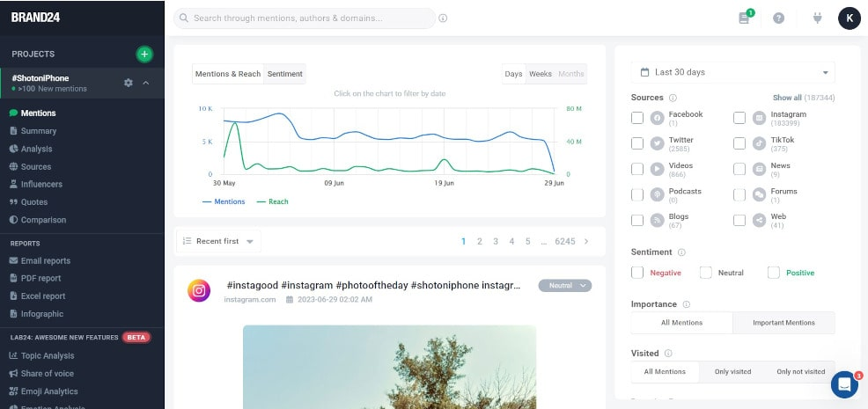Open the notifications news icon with badge
Image resolution: width=868 pixels, height=409 pixels.
(745, 18)
